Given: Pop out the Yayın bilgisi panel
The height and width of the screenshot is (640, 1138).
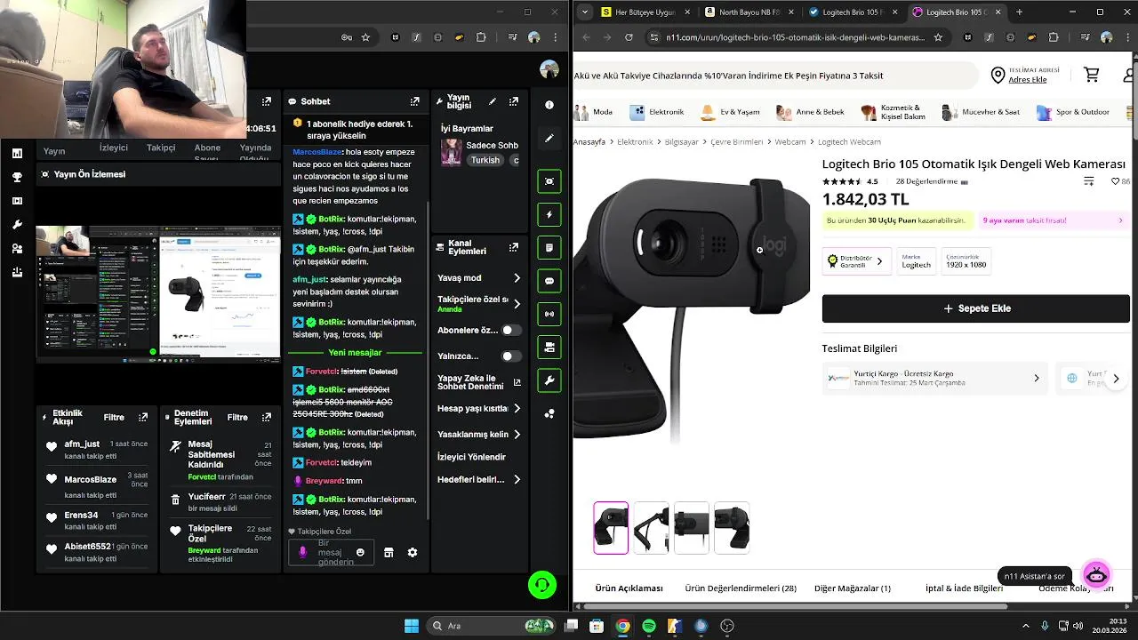Looking at the screenshot, I should (x=513, y=101).
